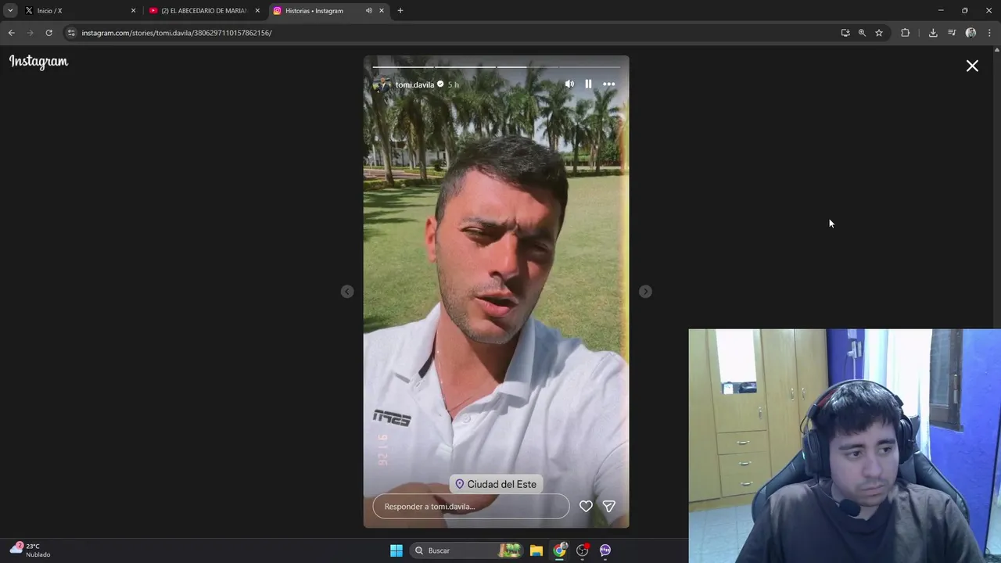Go to the previous story arrow
The height and width of the screenshot is (563, 1001).
pos(347,292)
